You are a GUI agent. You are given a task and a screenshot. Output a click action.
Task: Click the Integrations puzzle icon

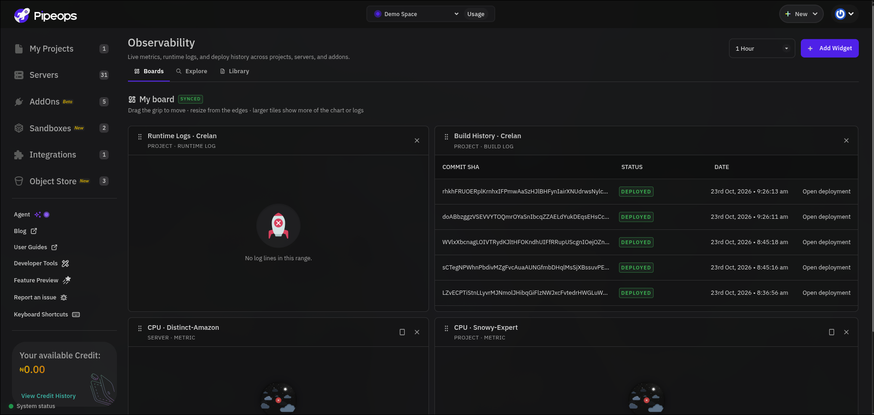pyautogui.click(x=19, y=155)
